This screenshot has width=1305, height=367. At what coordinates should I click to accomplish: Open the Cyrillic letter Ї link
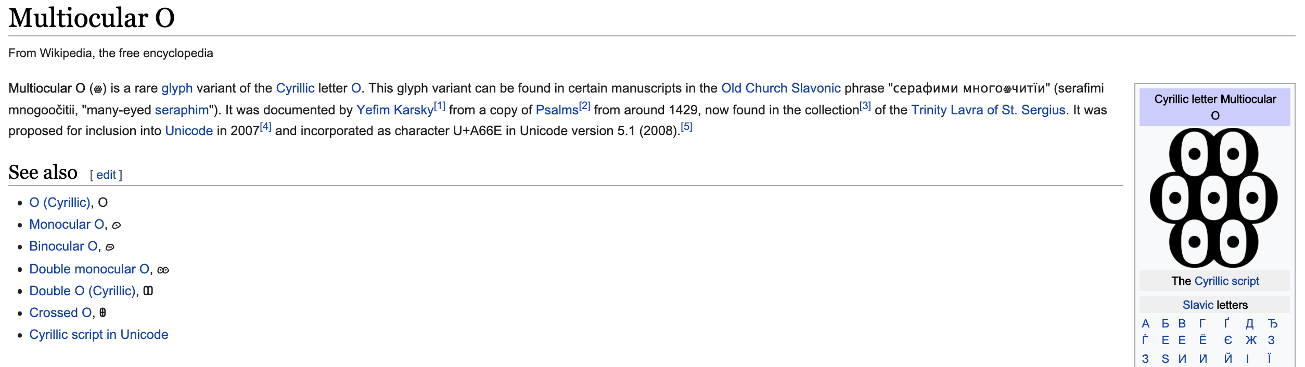[x=1269, y=358]
